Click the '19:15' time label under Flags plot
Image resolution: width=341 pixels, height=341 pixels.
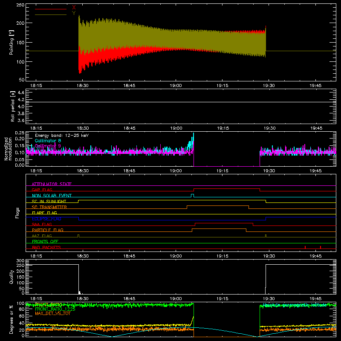coord(222,256)
